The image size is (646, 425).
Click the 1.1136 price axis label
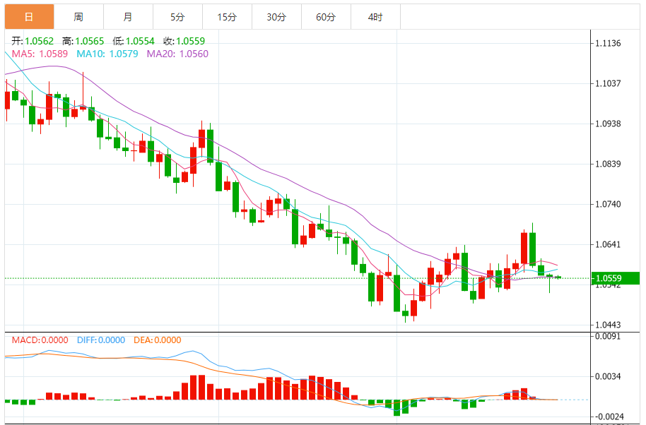click(x=608, y=43)
